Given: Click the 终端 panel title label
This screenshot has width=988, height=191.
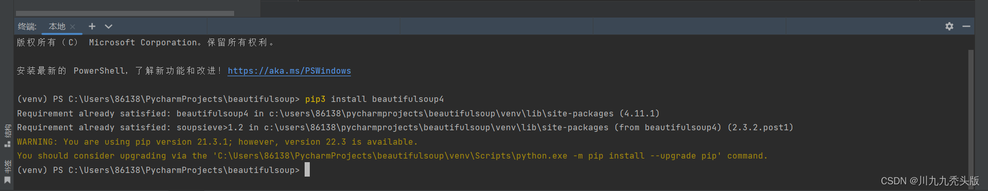Looking at the screenshot, I should 27,26.
